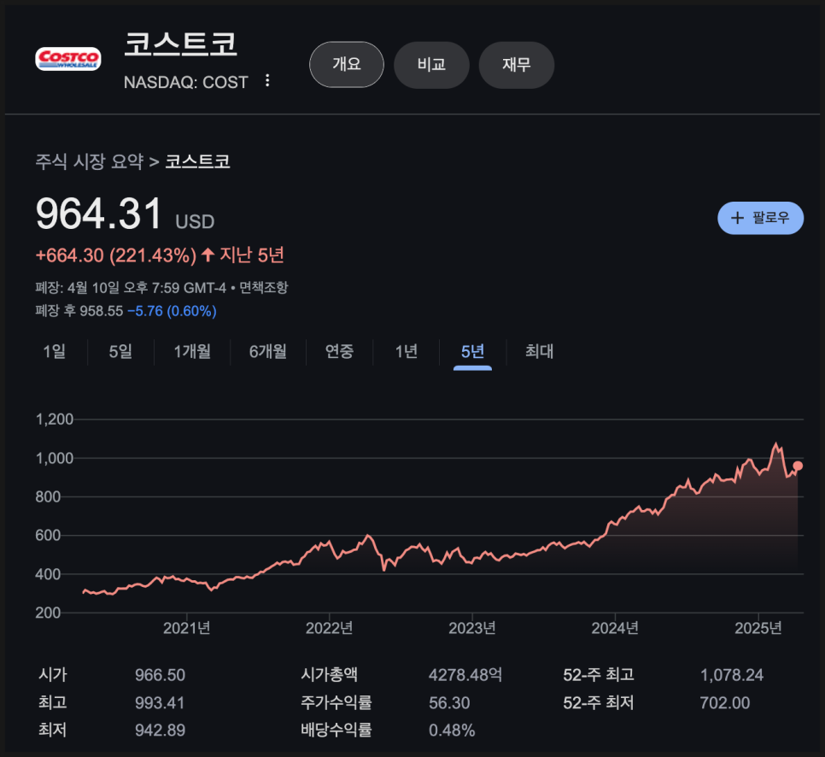Select the 6개월 time range
Image resolution: width=825 pixels, height=757 pixels.
pos(266,351)
